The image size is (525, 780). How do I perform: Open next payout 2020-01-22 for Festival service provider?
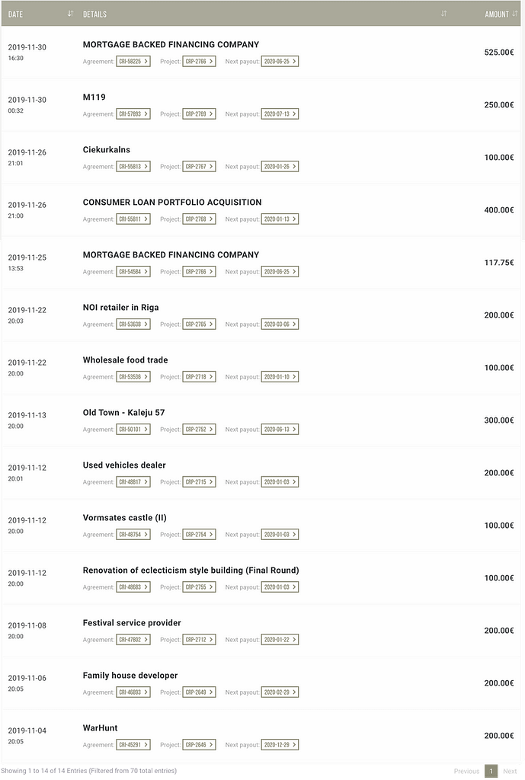pos(280,640)
